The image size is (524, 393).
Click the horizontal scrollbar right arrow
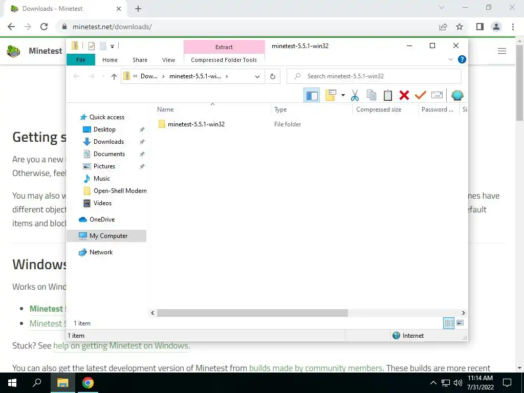click(x=463, y=313)
